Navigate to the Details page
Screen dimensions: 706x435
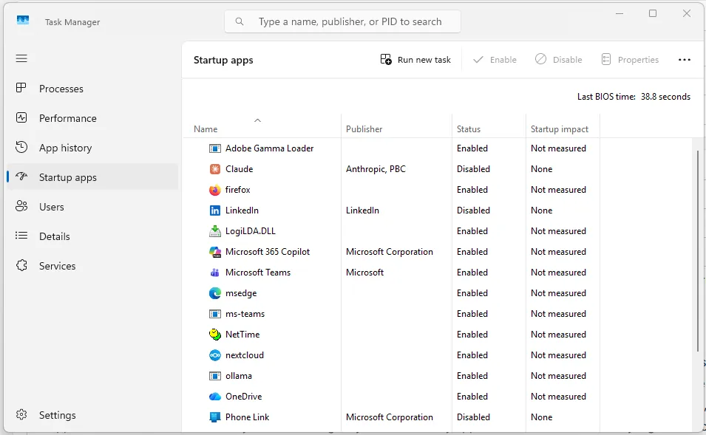92,236
